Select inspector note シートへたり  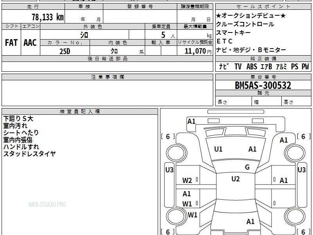click(x=21, y=133)
